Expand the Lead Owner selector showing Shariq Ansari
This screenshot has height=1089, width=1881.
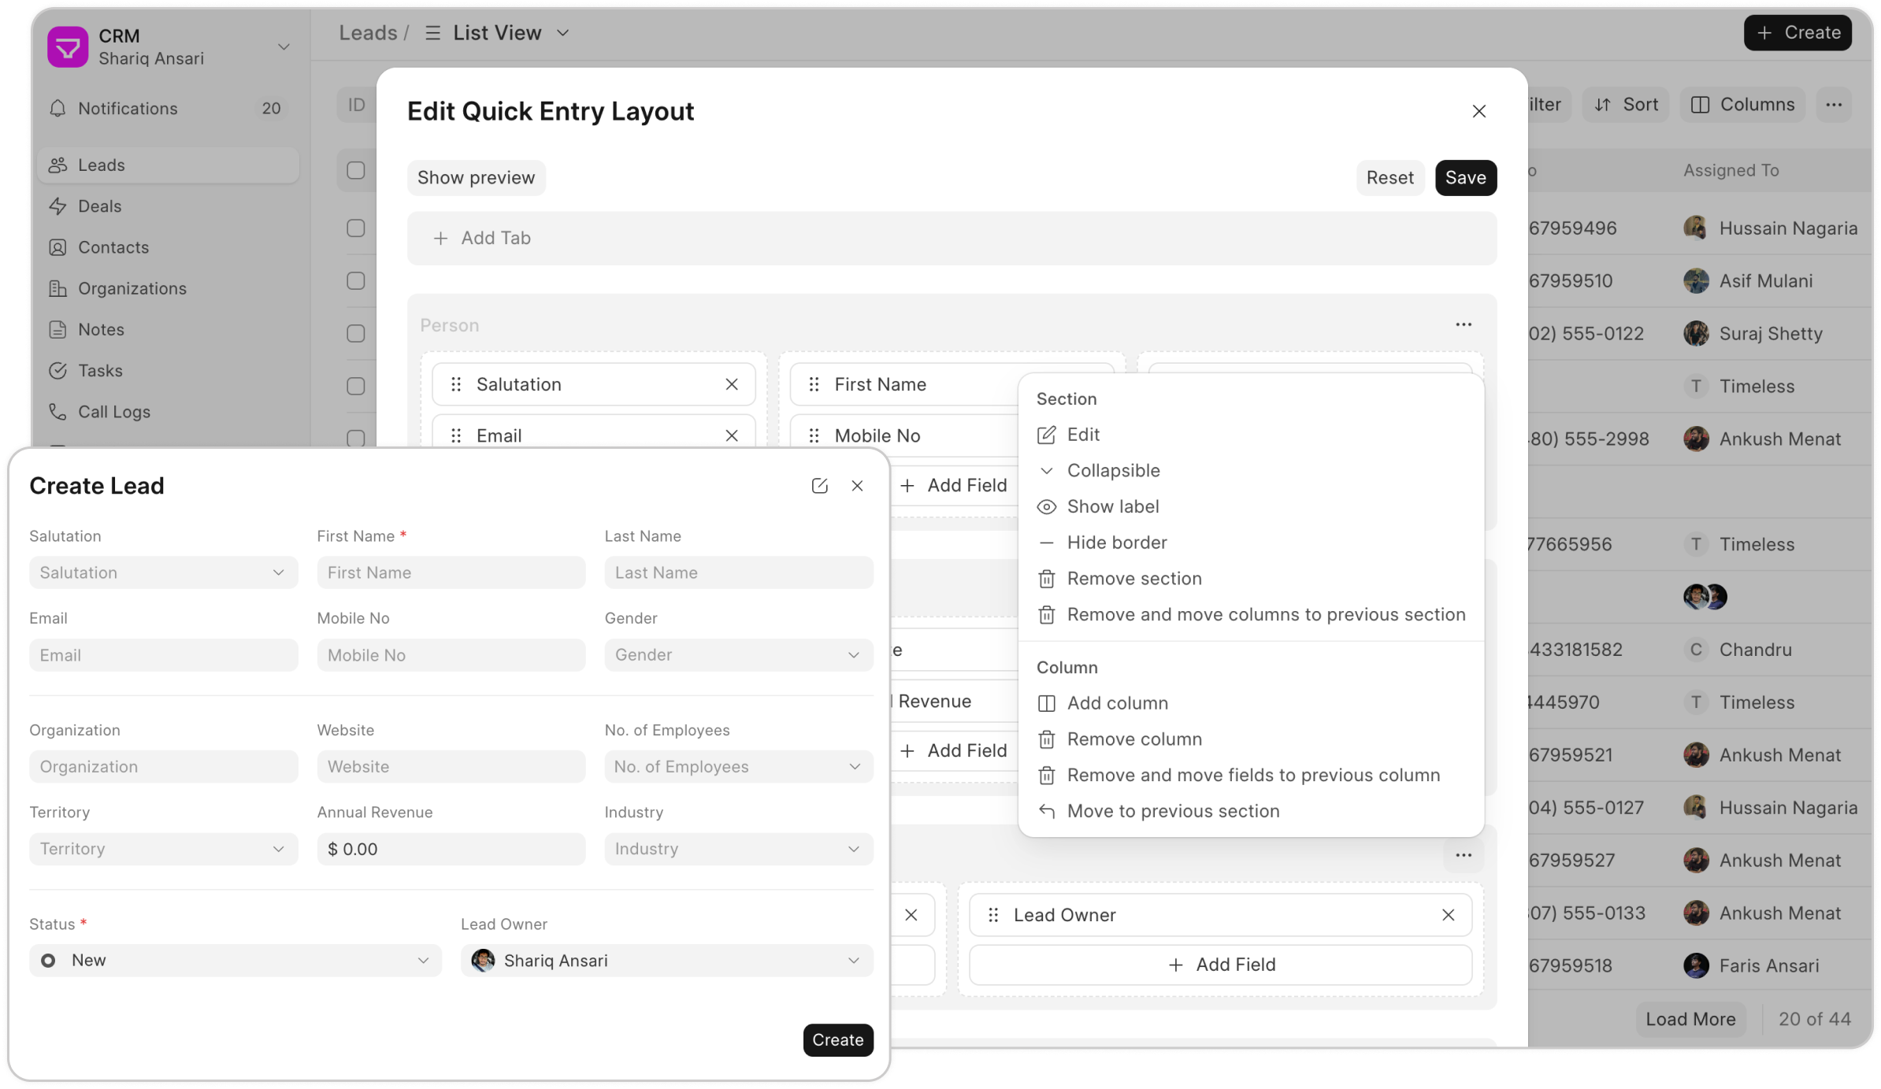pos(666,960)
